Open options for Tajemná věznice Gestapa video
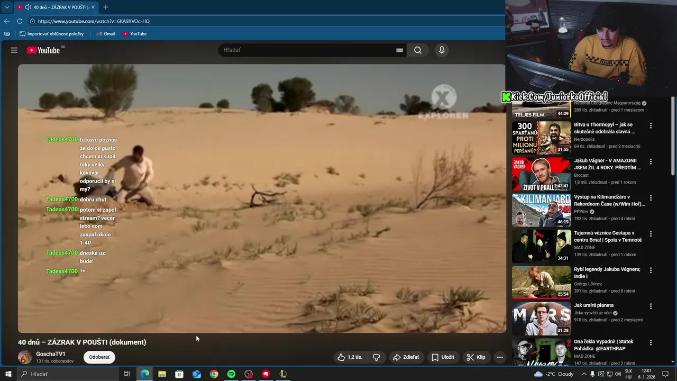 click(651, 234)
